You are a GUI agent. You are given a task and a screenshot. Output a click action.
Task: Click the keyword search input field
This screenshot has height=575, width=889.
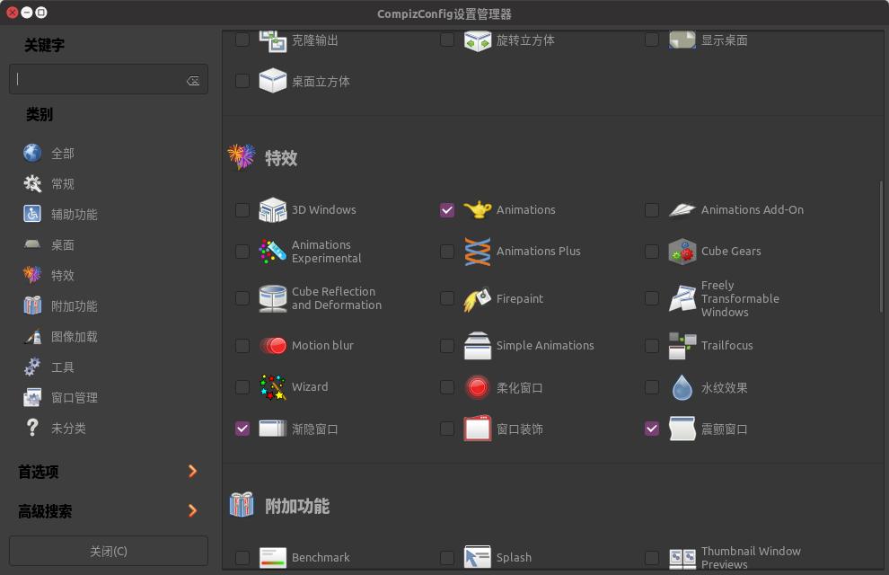(99, 79)
